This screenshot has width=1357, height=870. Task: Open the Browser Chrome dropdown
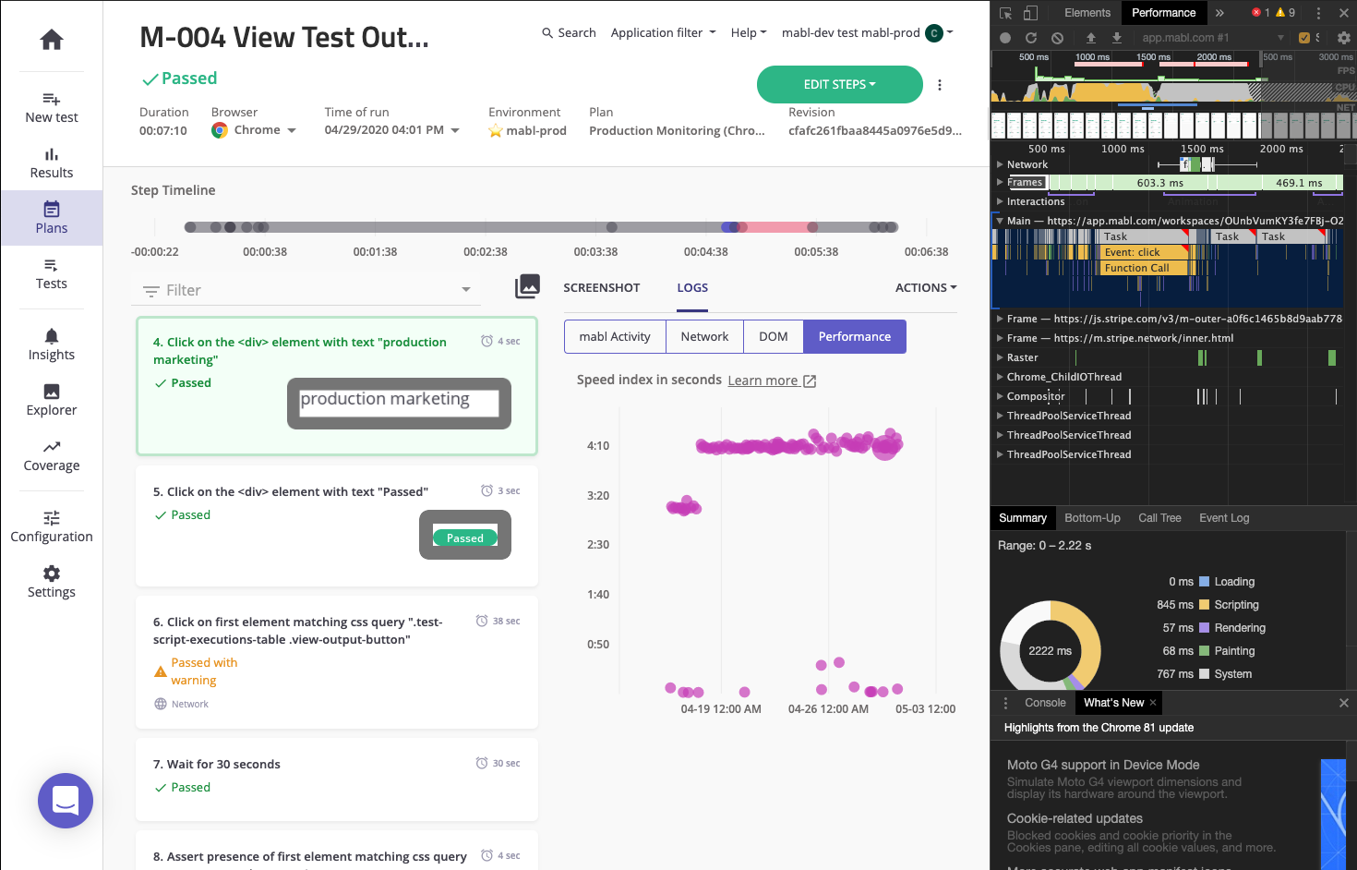[255, 130]
